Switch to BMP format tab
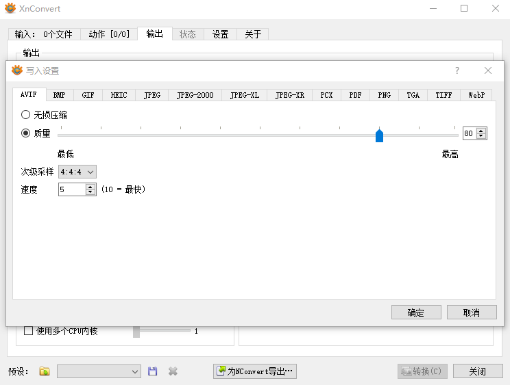 click(x=60, y=95)
